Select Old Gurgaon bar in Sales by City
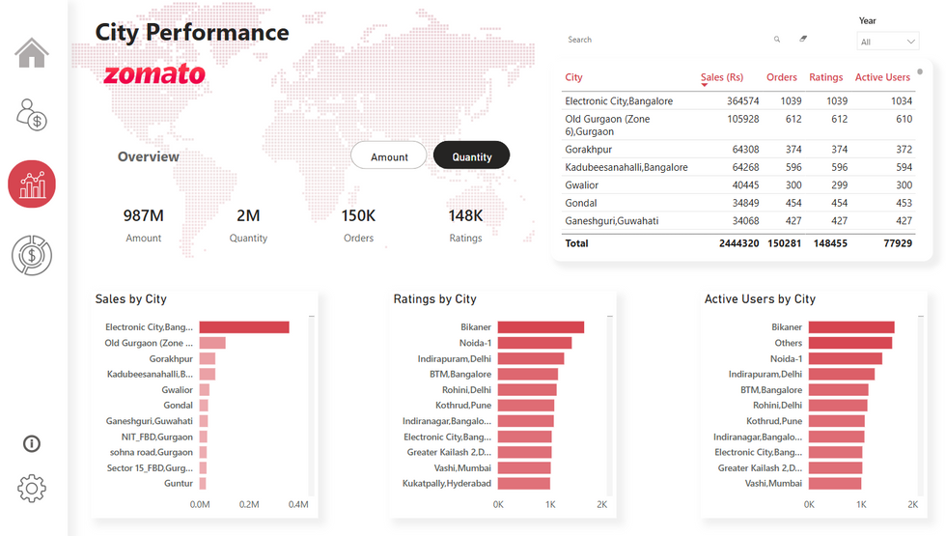This screenshot has height=536, width=946. pos(212,343)
